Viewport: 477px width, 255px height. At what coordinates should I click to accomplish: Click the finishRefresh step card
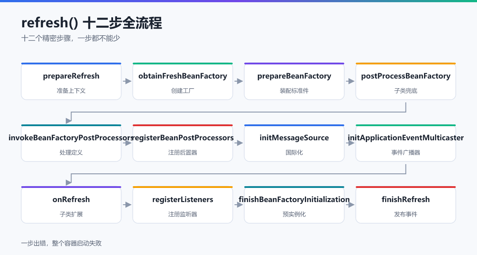pyautogui.click(x=406, y=205)
